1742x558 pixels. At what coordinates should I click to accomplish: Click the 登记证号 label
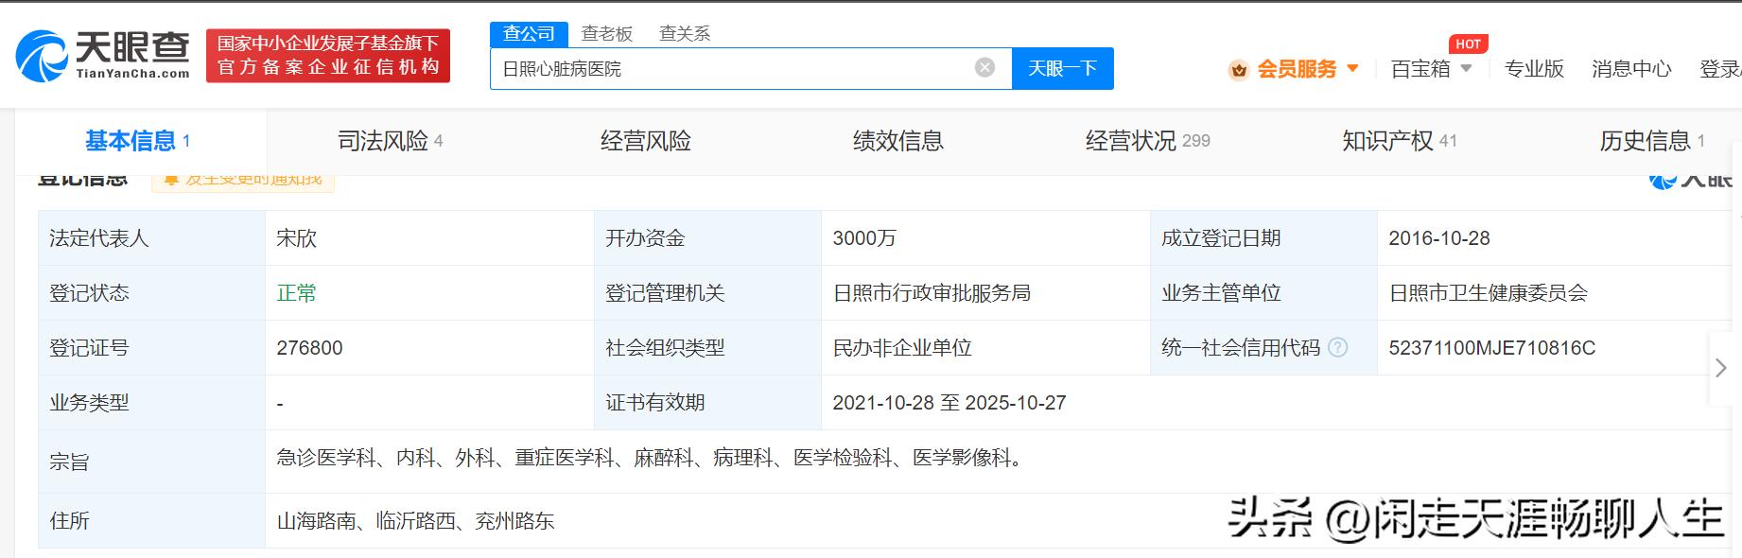point(89,348)
